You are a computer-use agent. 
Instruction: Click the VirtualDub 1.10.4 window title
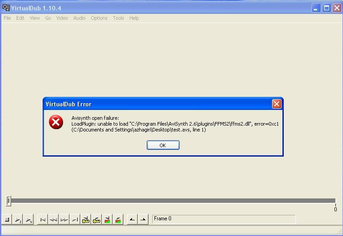36,9
